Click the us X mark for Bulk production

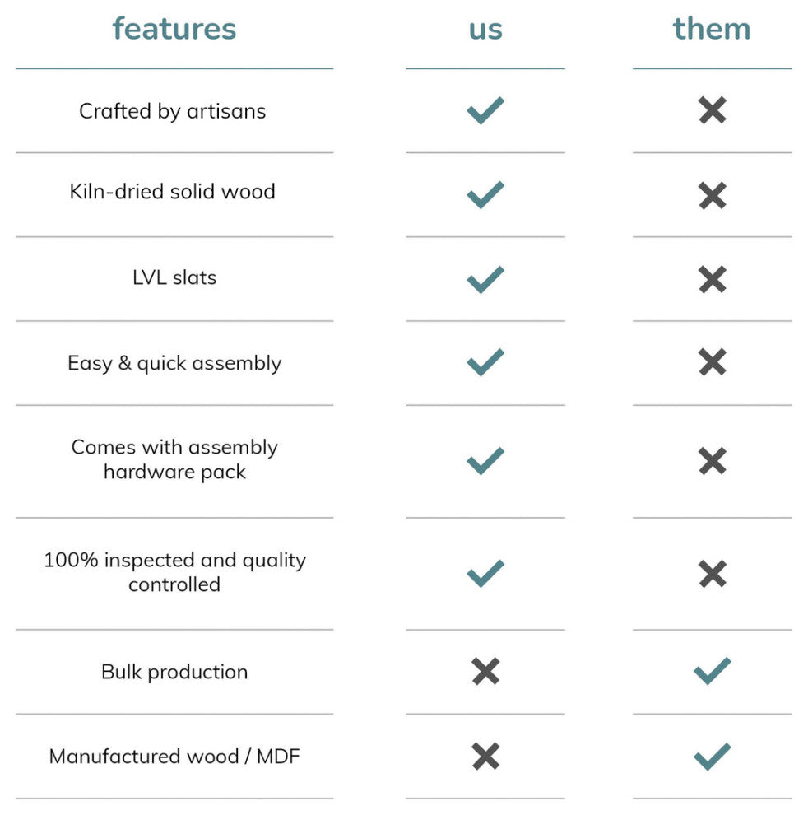(x=485, y=671)
